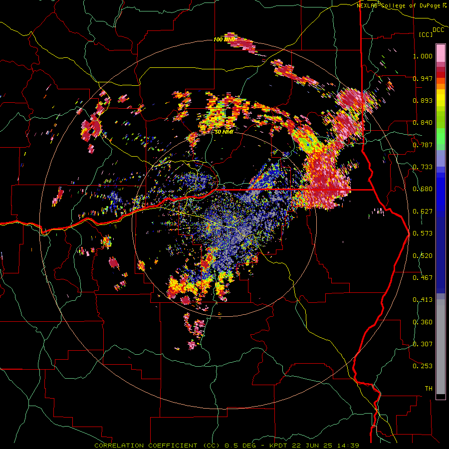Click the DCC product label
The height and width of the screenshot is (449, 449).
pos(438,30)
